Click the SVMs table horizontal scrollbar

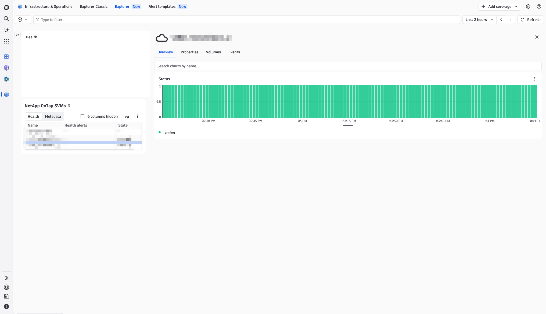[80, 149]
